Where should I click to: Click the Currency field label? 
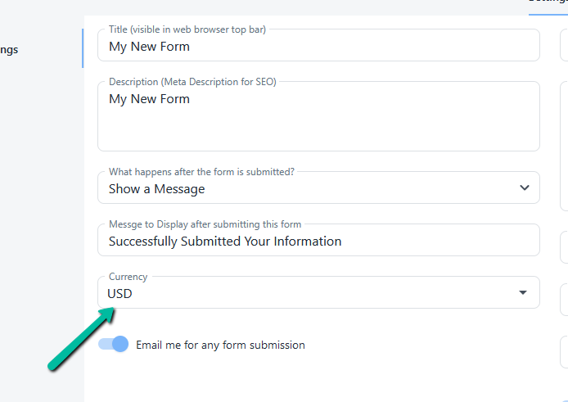pos(128,277)
